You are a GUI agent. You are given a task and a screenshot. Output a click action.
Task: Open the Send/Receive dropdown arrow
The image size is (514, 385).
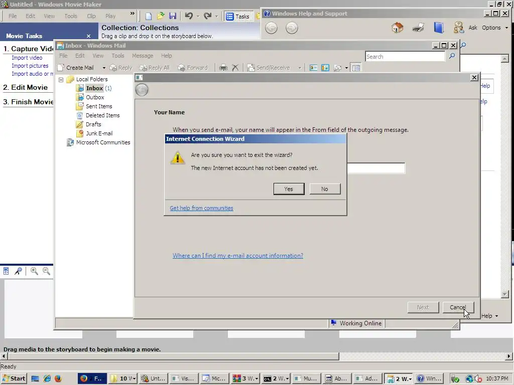pyautogui.click(x=300, y=68)
